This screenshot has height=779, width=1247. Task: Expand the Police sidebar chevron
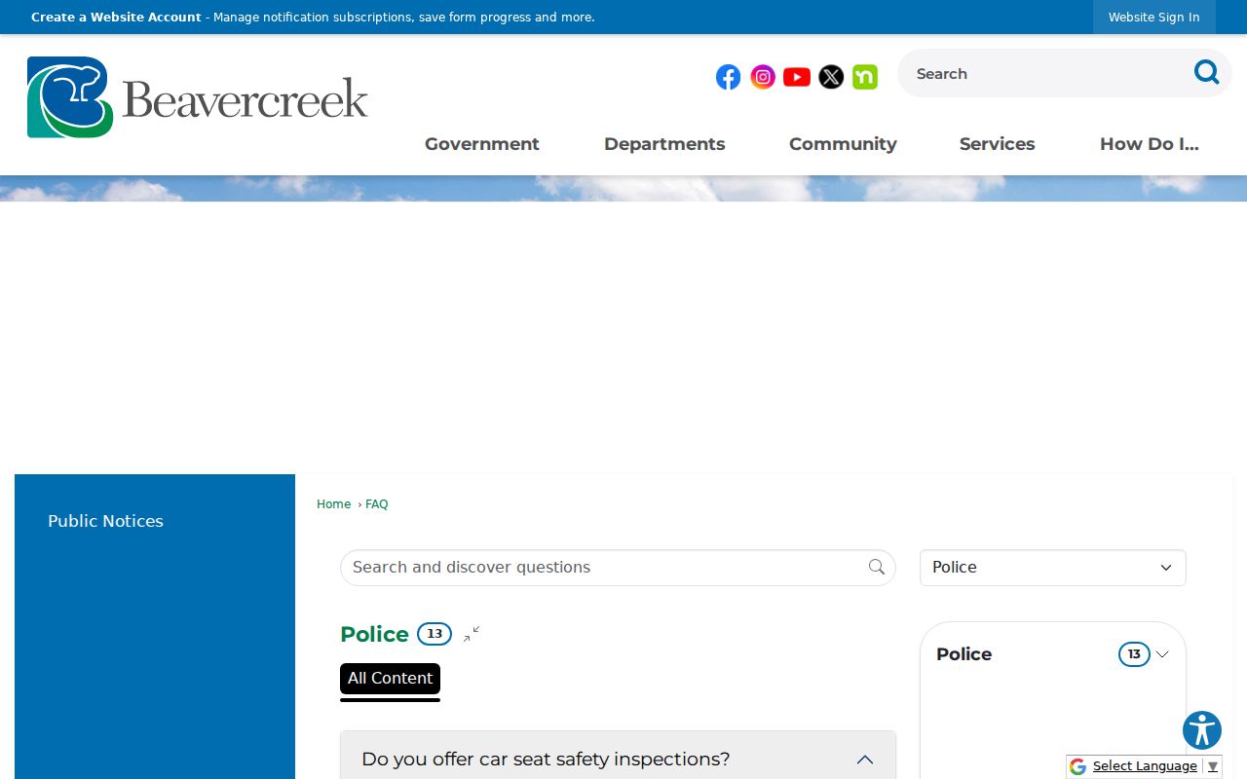coord(1162,654)
